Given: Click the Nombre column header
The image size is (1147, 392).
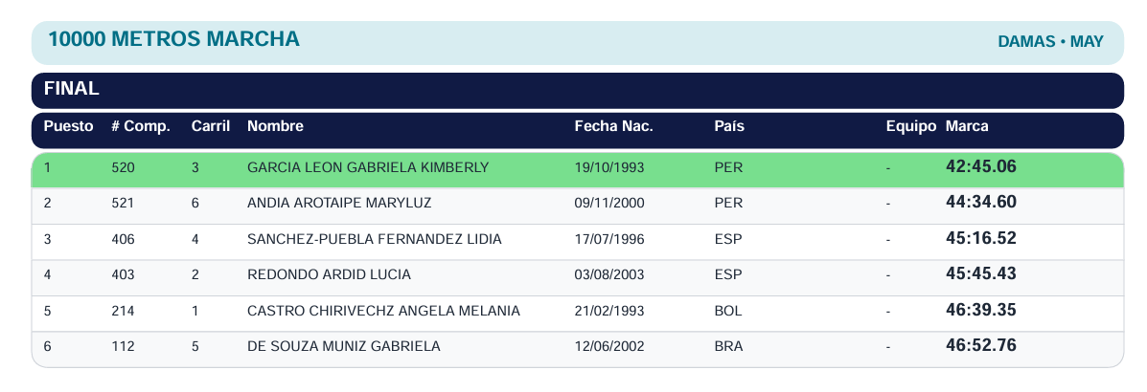Looking at the screenshot, I should [275, 126].
